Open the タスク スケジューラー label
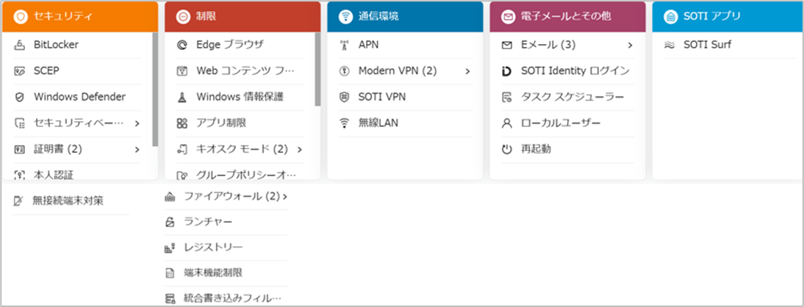Screen dimensions: 804x307 [573, 97]
